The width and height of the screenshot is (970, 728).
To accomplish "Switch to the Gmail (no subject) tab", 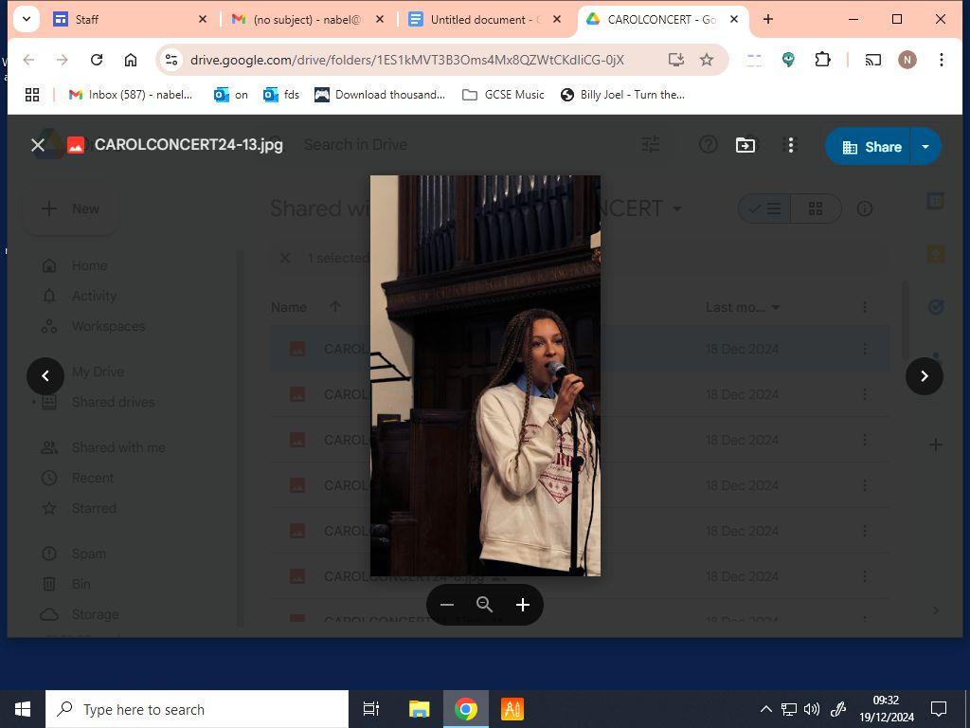I will click(307, 20).
